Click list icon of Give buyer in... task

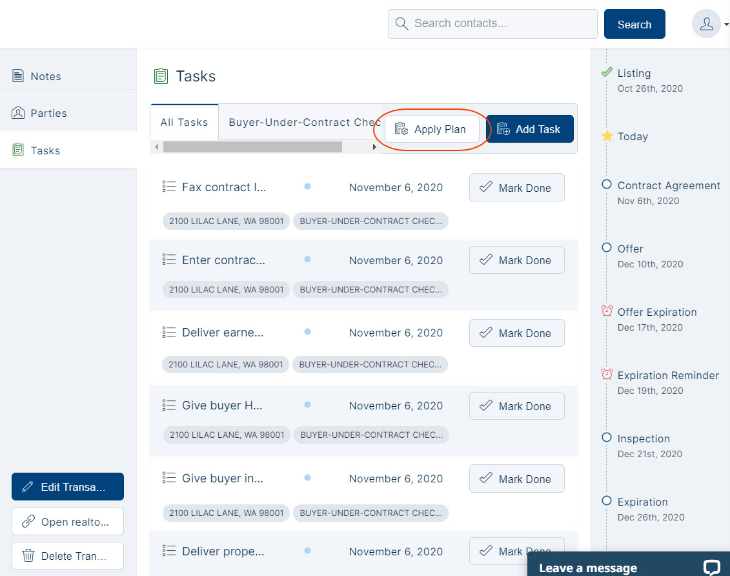(x=168, y=478)
